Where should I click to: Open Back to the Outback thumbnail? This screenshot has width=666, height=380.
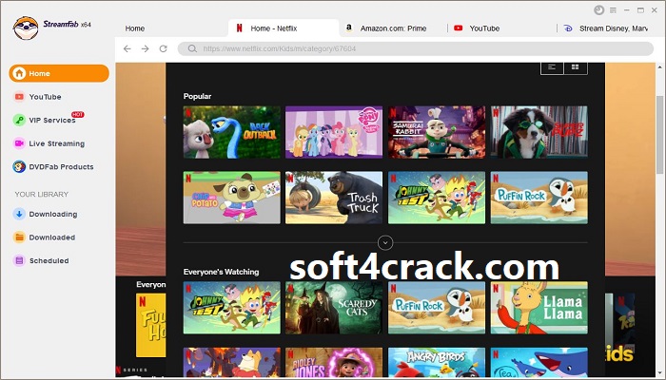(x=232, y=132)
